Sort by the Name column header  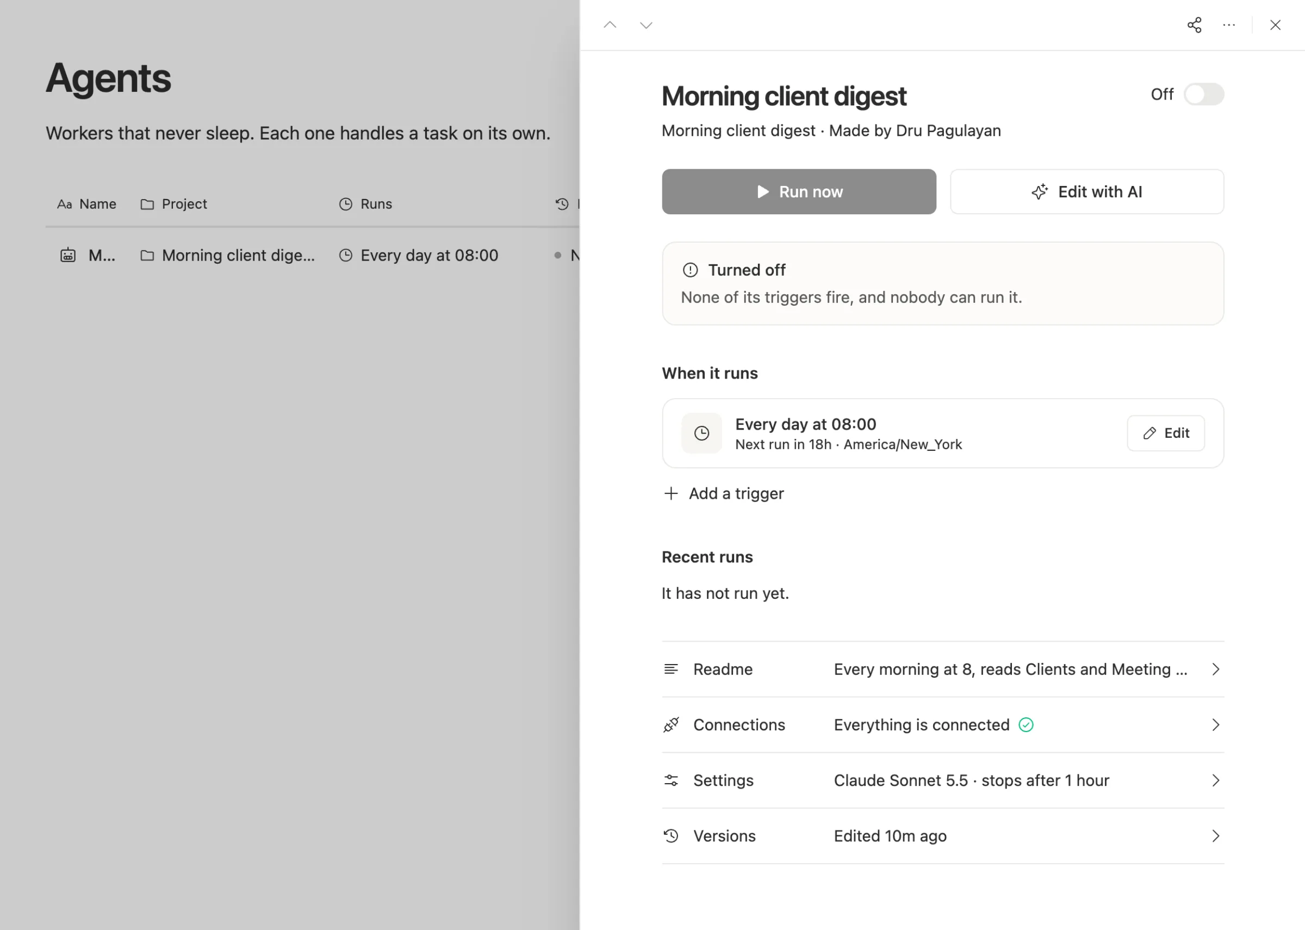(86, 204)
